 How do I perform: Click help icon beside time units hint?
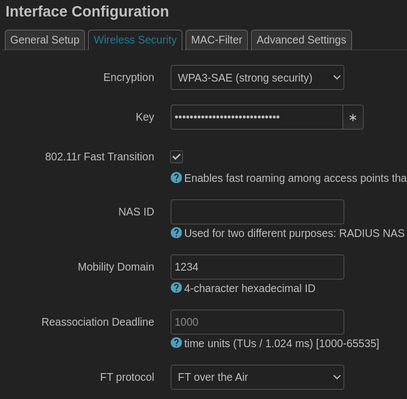tap(176, 343)
